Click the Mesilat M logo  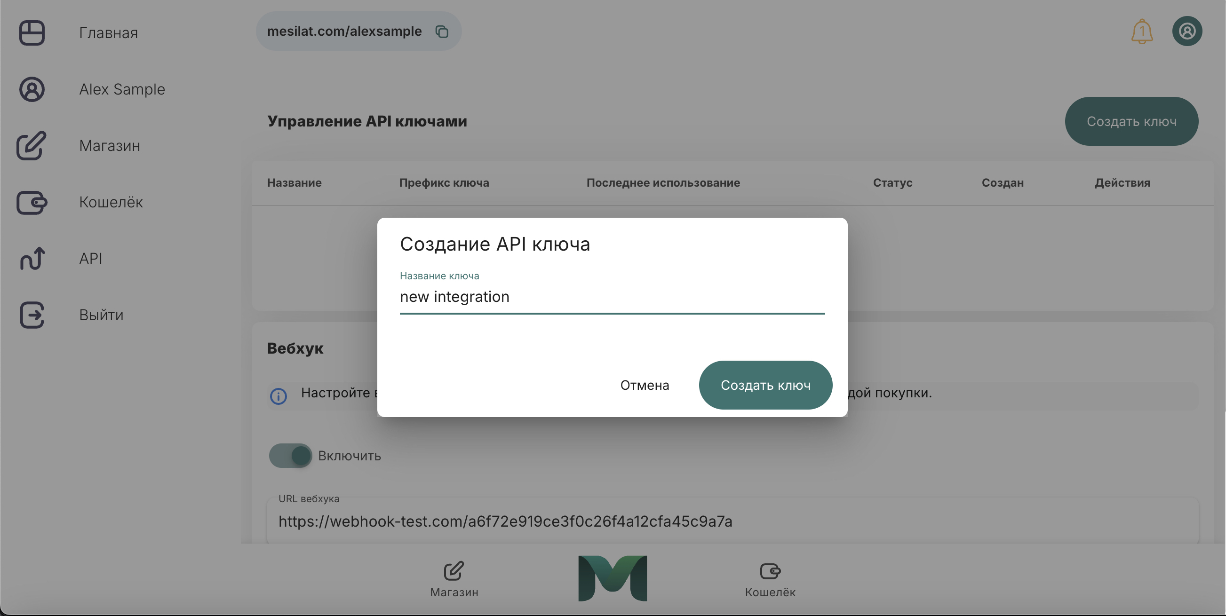(613, 578)
